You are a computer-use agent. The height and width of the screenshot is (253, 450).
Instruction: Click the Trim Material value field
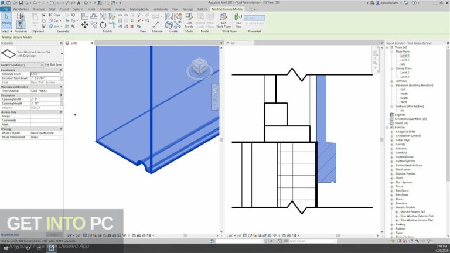[x=45, y=91]
